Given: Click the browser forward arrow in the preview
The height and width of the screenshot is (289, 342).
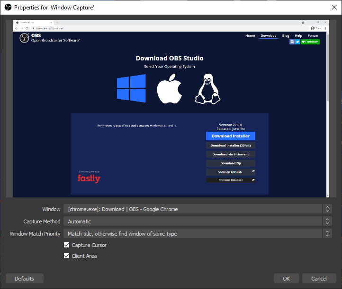Looking at the screenshot, I should [22, 28].
